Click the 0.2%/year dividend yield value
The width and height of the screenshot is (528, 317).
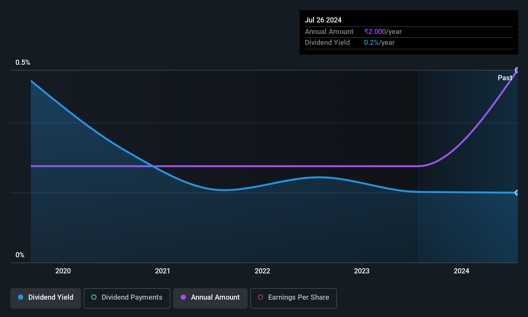pyautogui.click(x=379, y=42)
